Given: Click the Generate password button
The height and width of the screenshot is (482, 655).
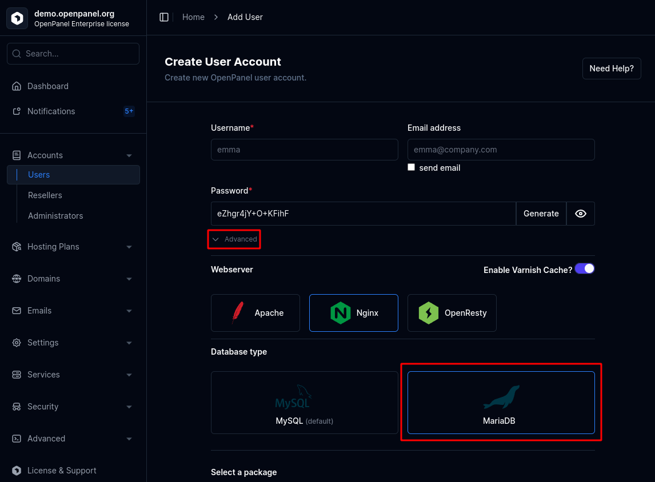Looking at the screenshot, I should [541, 214].
